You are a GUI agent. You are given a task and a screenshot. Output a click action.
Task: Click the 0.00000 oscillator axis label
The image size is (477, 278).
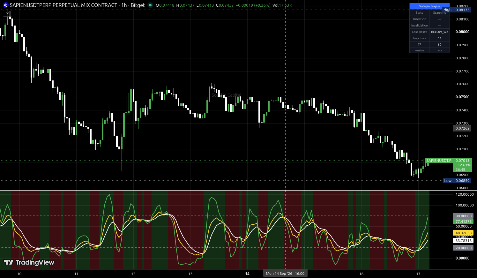click(x=462, y=258)
